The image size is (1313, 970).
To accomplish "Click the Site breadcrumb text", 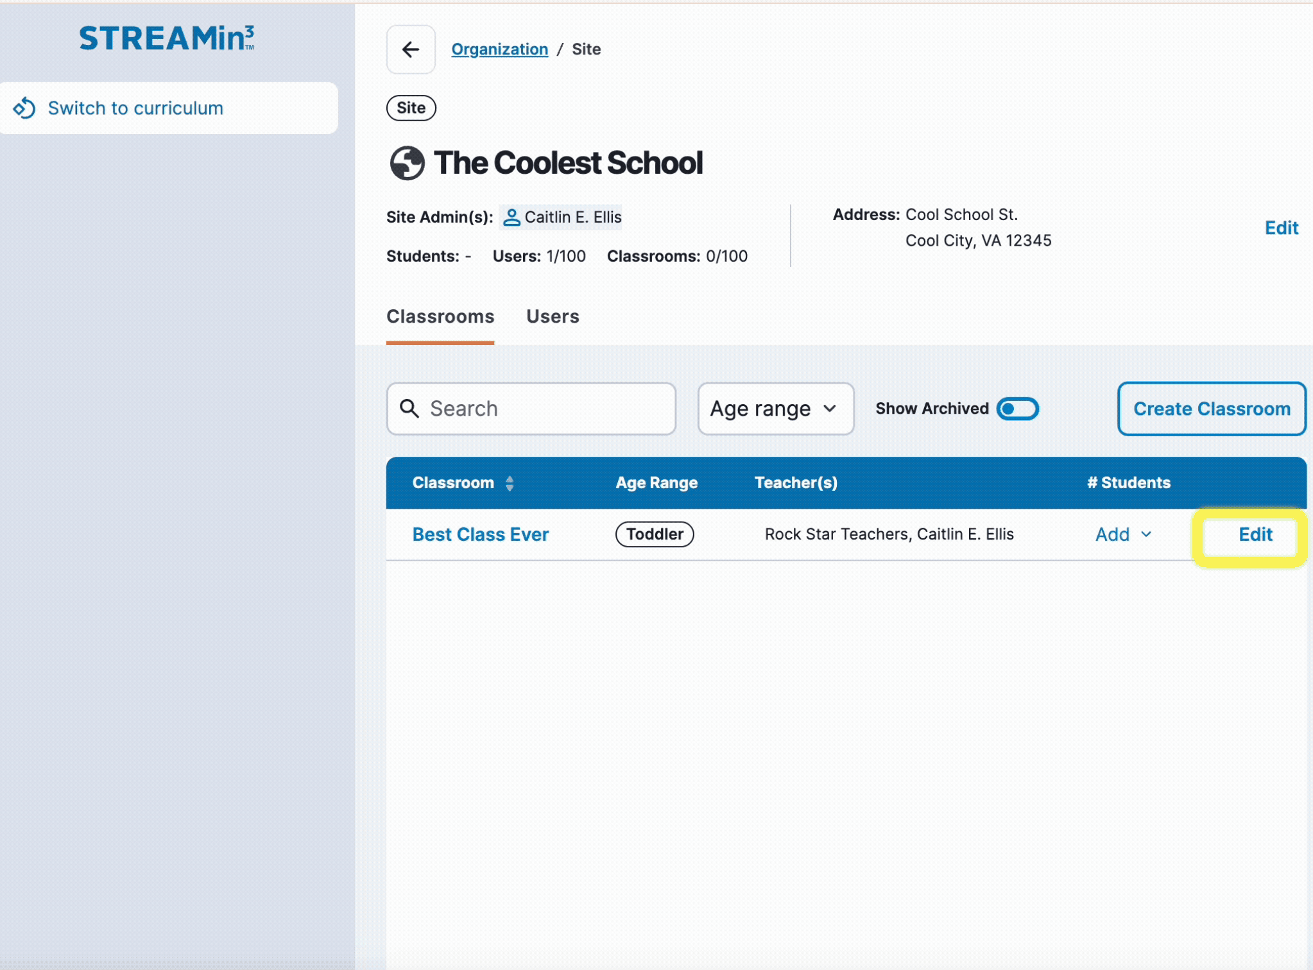I will pyautogui.click(x=586, y=49).
